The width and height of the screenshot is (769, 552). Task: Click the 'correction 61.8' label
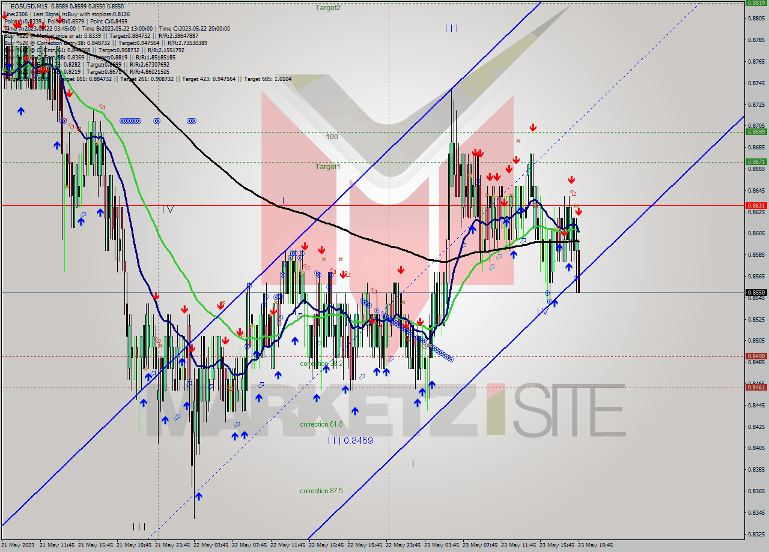pyautogui.click(x=321, y=424)
